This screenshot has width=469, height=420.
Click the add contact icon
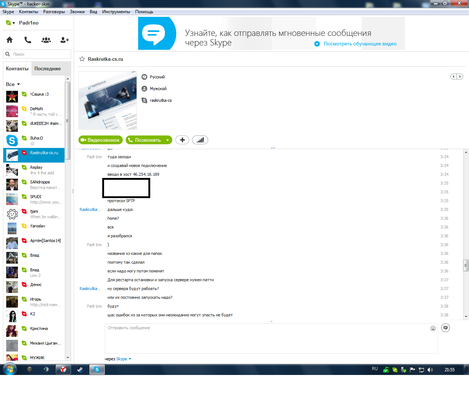(64, 40)
